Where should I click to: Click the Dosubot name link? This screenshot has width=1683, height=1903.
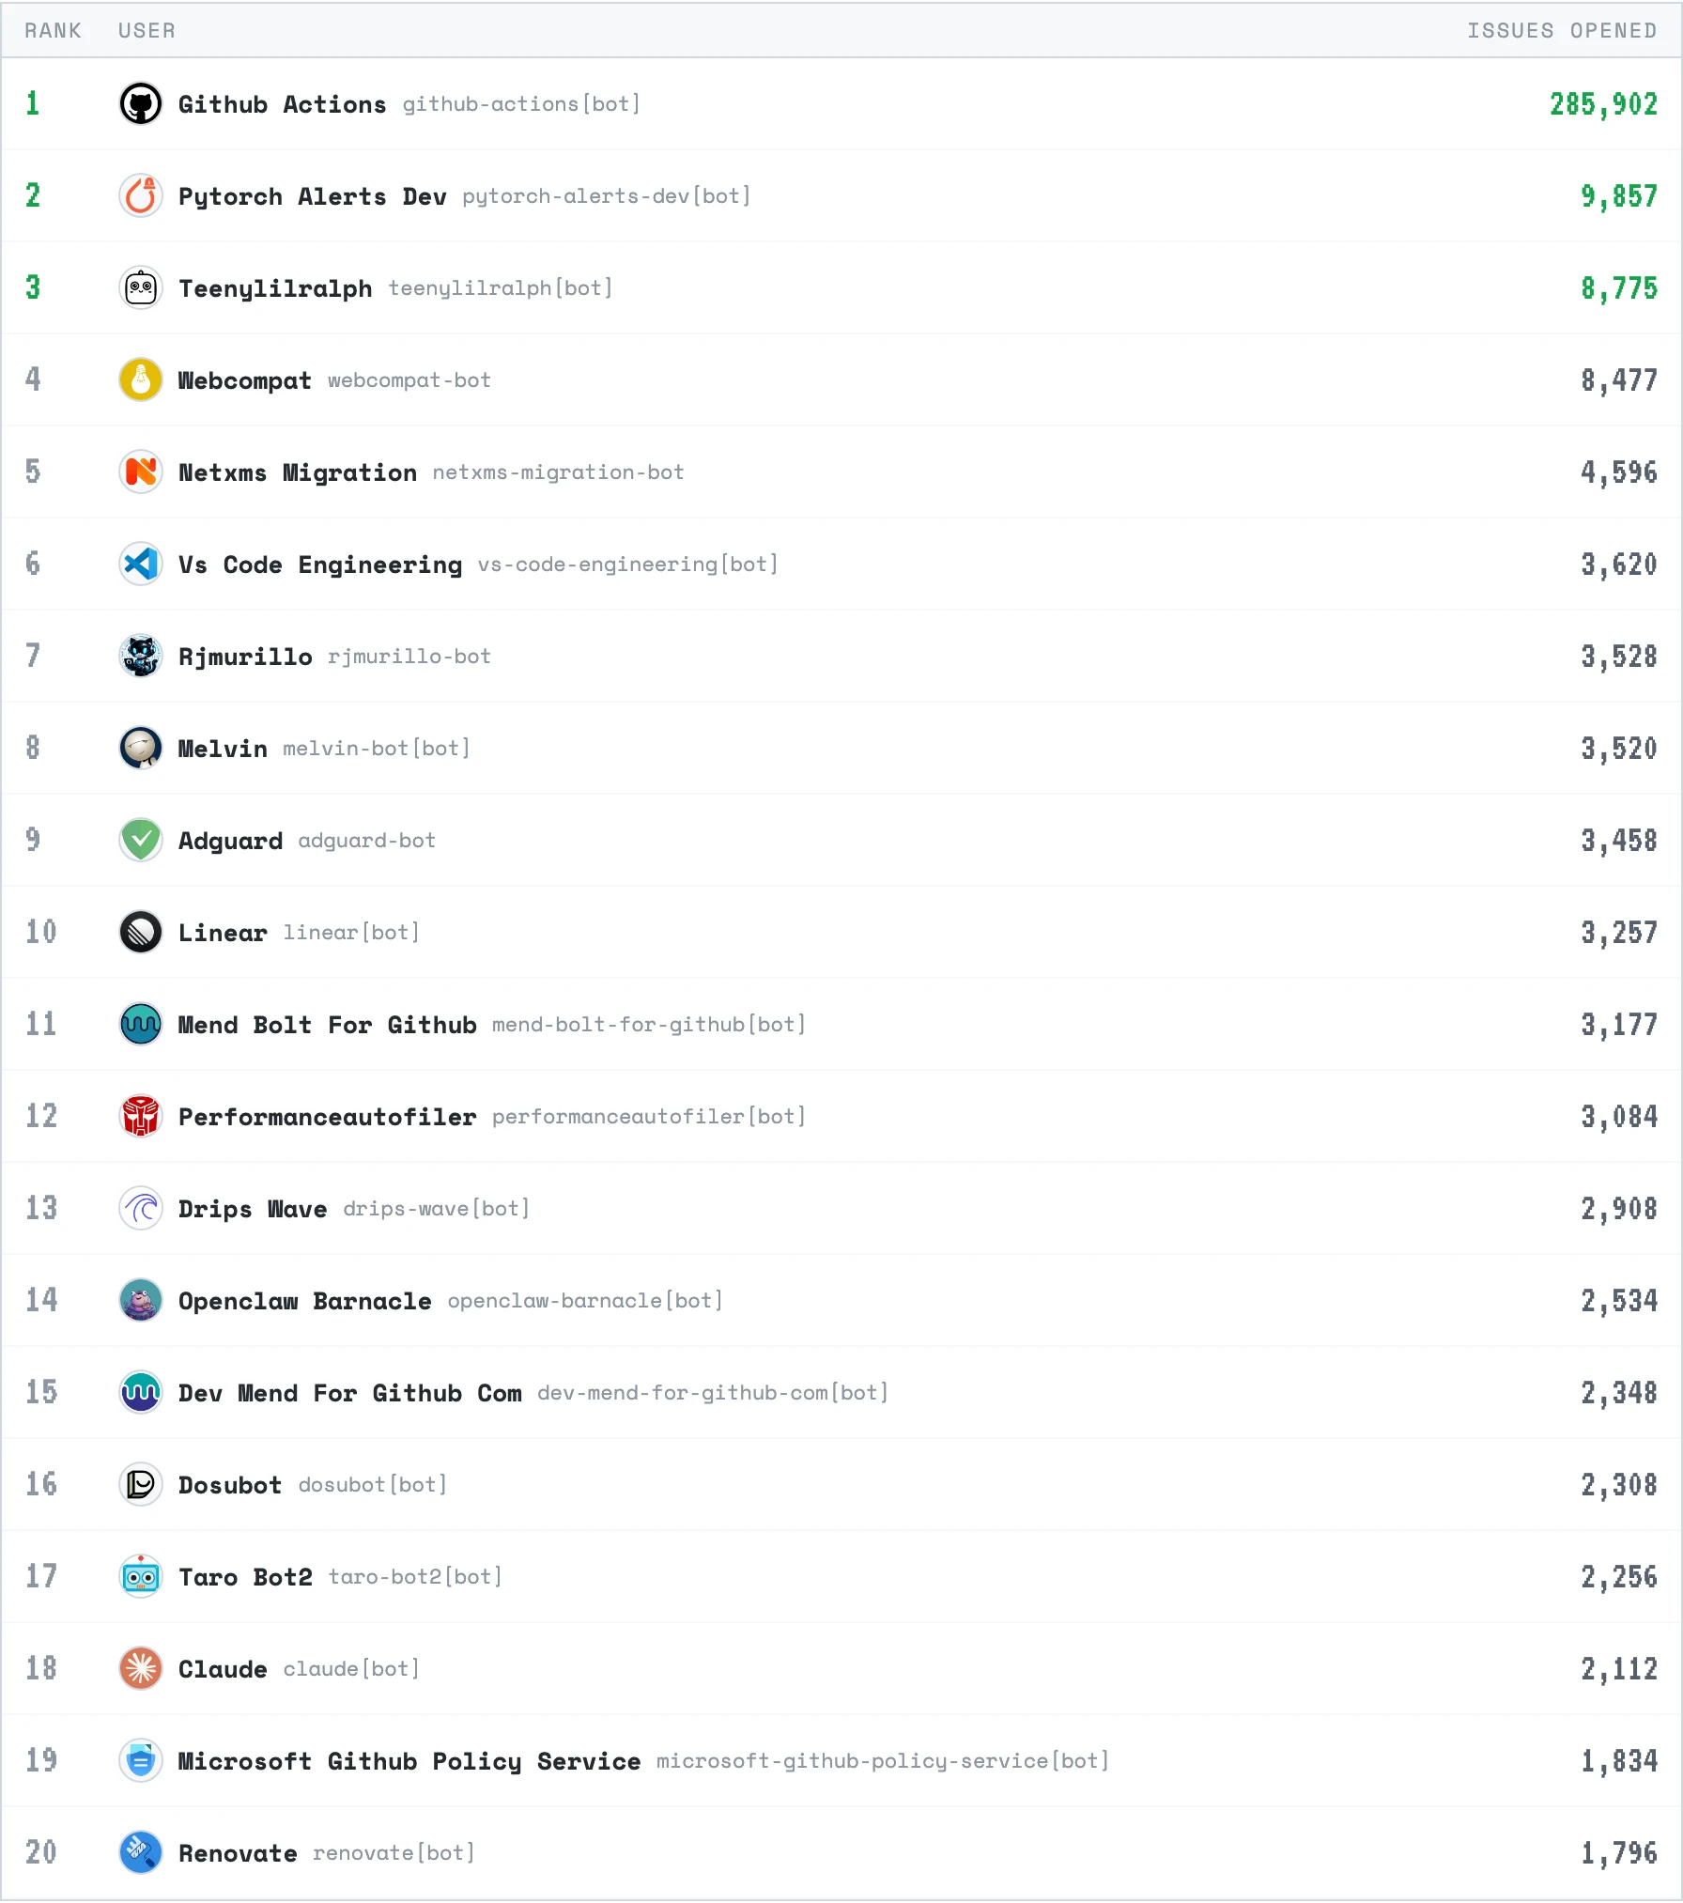(229, 1485)
